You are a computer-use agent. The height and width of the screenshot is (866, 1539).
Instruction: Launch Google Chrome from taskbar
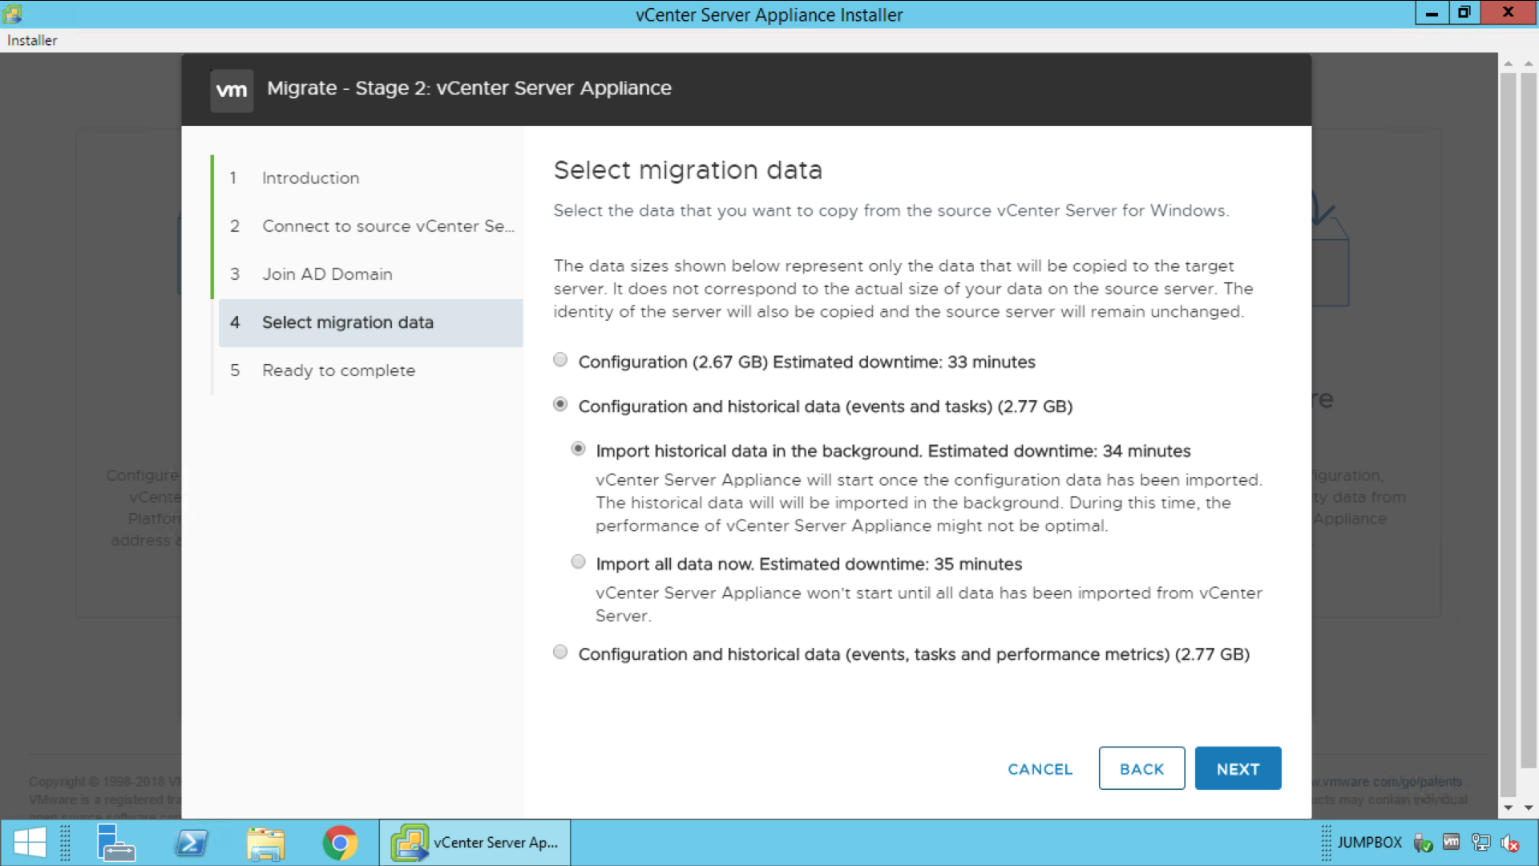point(340,843)
